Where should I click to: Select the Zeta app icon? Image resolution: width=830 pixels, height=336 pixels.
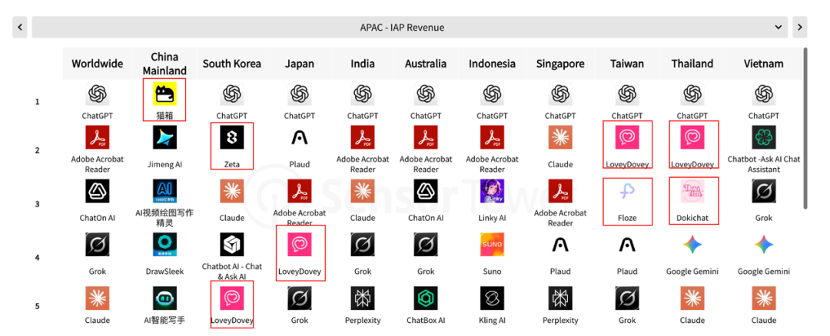pyautogui.click(x=231, y=138)
